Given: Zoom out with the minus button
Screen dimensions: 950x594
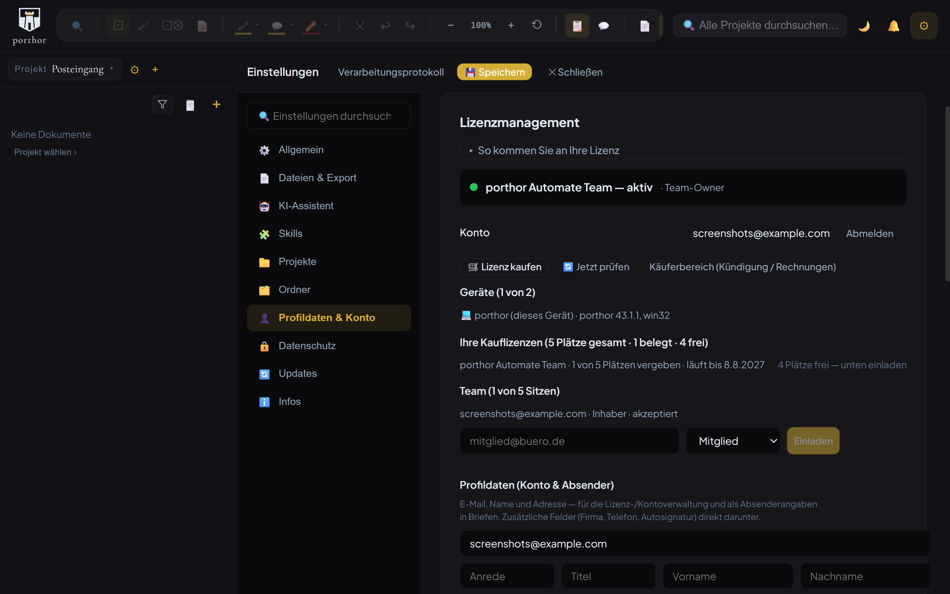Looking at the screenshot, I should pos(451,25).
